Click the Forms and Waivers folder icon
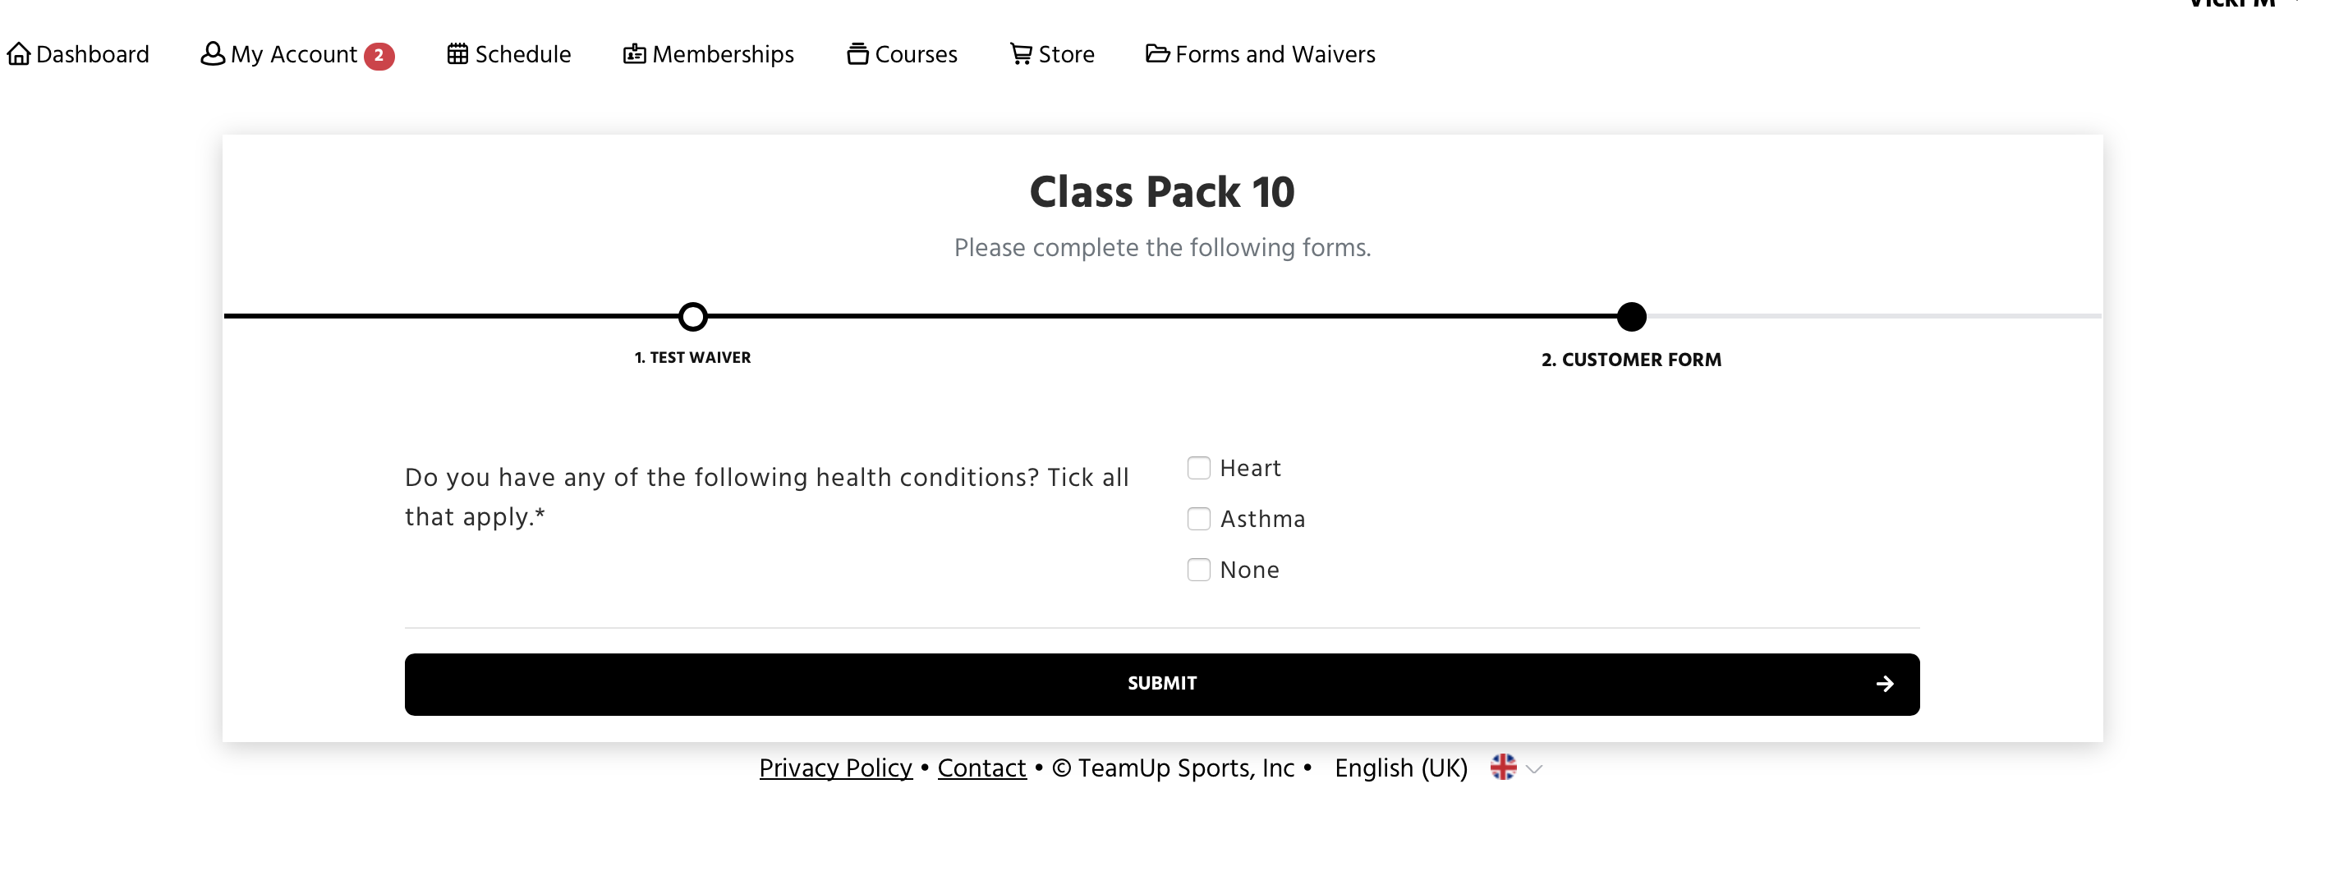 [x=1157, y=54]
